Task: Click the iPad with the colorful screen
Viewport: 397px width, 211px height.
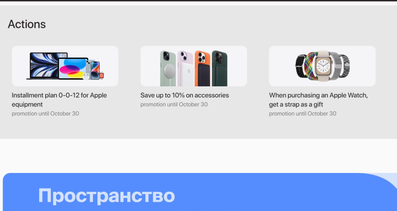Action: pyautogui.click(x=72, y=69)
